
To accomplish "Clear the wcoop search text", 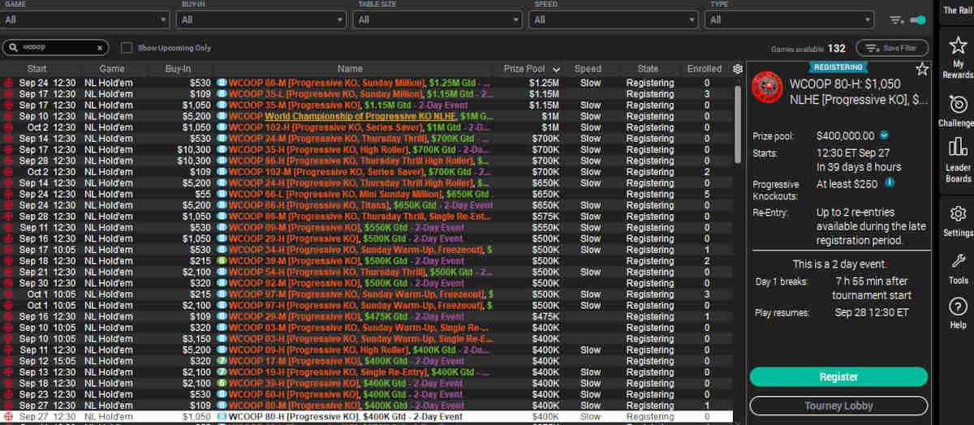I will click(x=100, y=48).
